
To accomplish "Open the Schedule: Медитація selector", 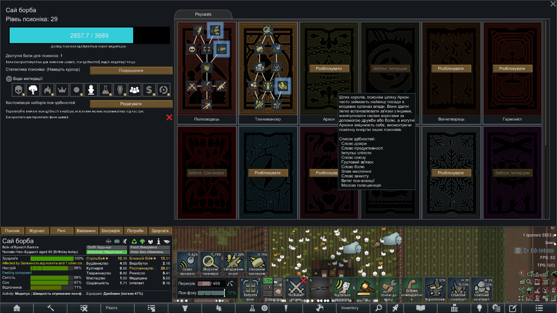I will click(107, 252).
